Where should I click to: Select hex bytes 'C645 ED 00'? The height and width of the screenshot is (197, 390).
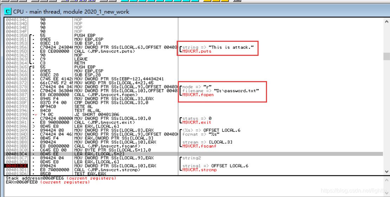point(53,150)
